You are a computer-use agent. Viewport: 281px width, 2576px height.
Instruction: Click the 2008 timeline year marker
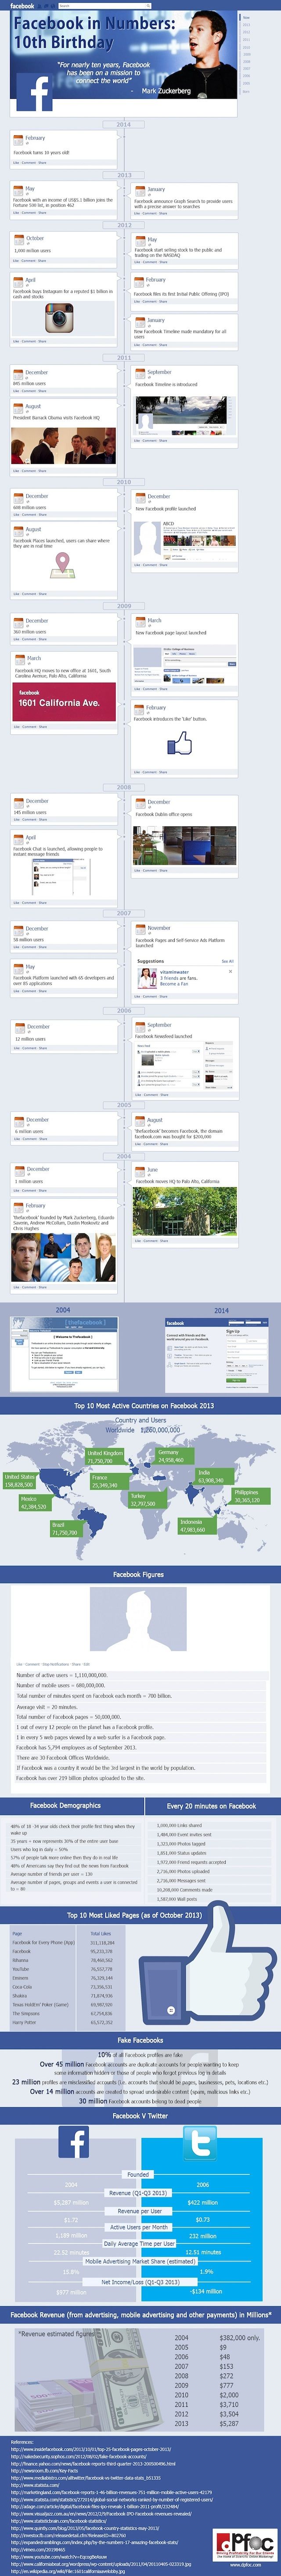pyautogui.click(x=124, y=787)
